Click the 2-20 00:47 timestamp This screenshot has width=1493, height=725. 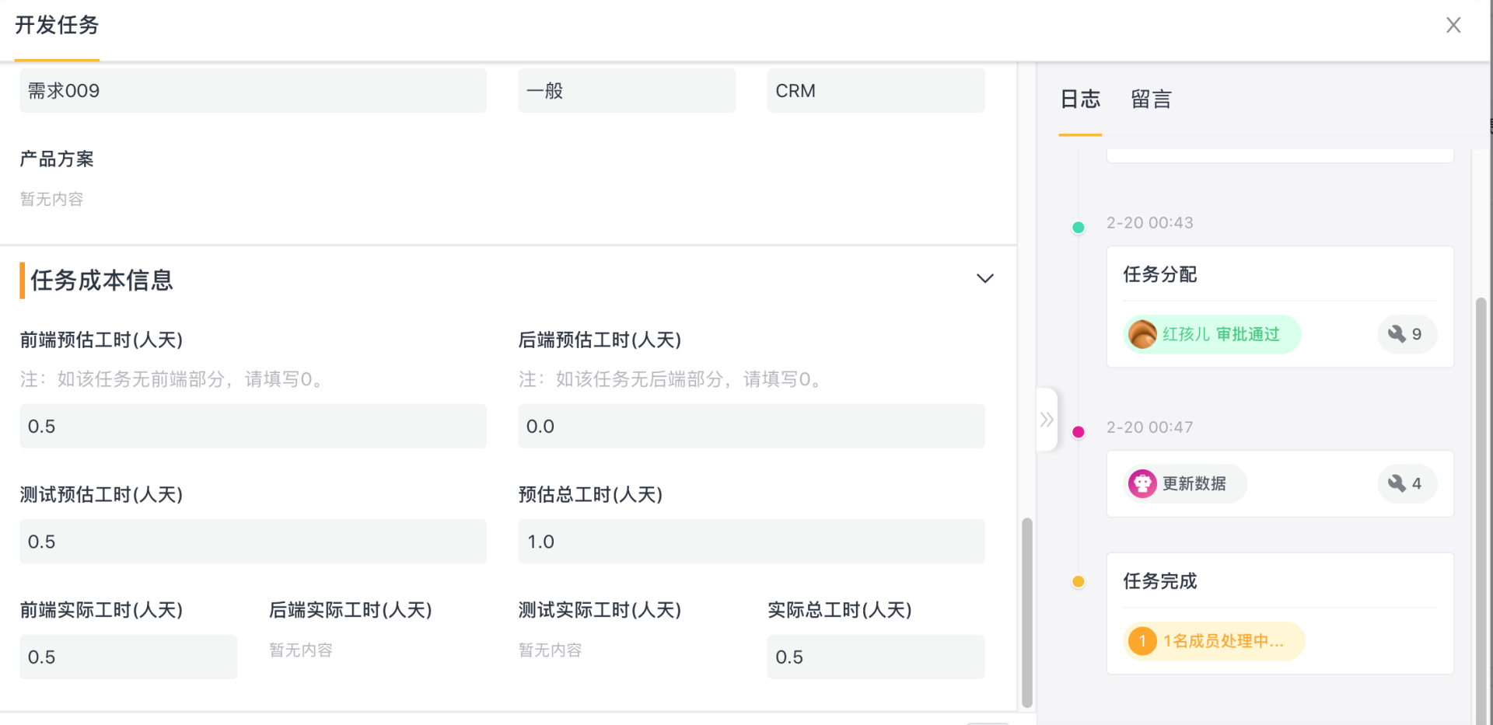[1149, 427]
